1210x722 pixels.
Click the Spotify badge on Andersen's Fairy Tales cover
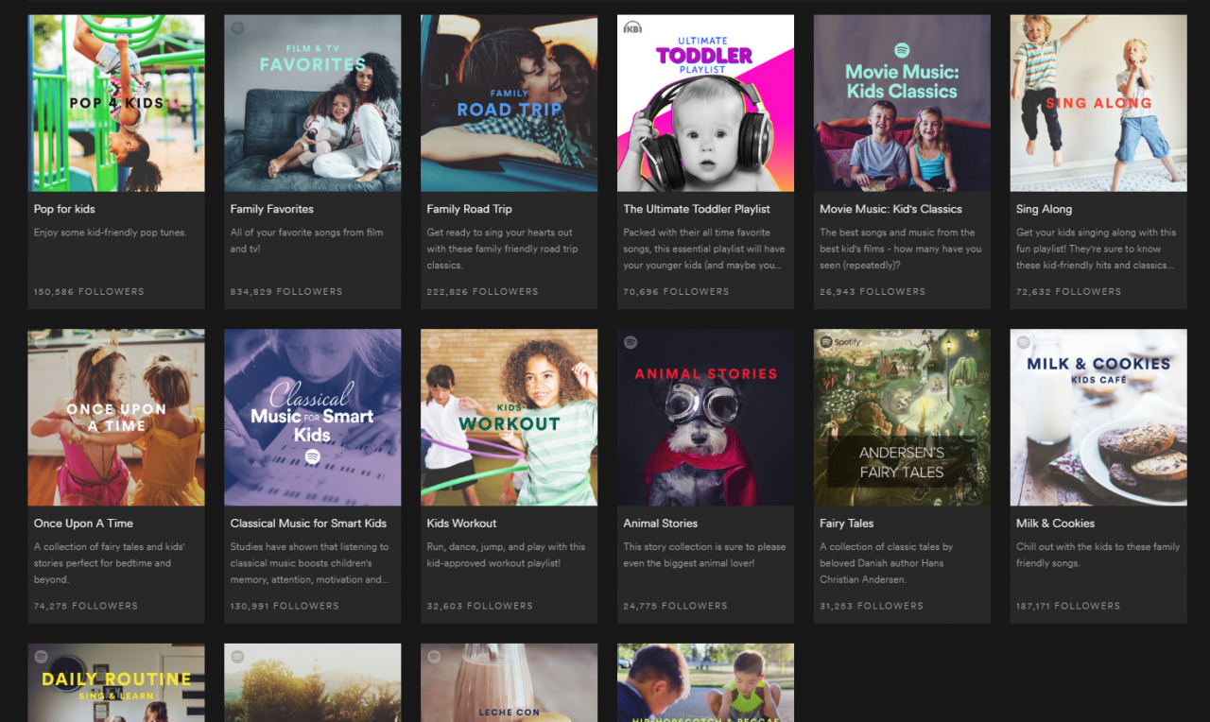[x=840, y=341]
